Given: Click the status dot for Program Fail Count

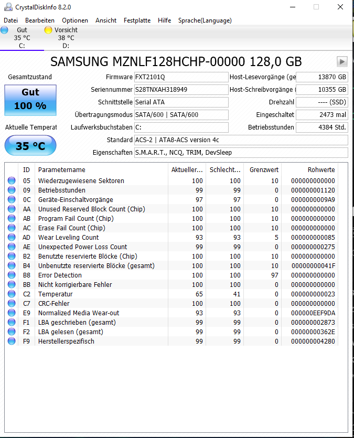Looking at the screenshot, I should point(12,218).
